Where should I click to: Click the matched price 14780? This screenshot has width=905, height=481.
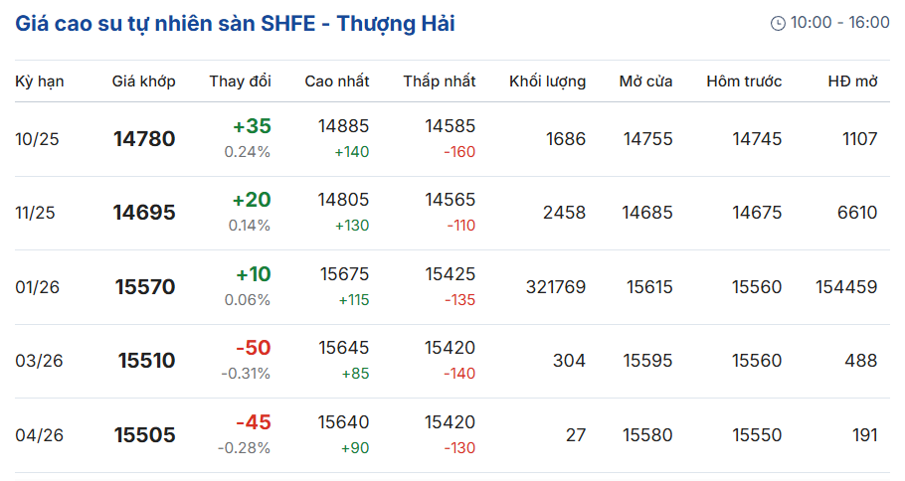[x=144, y=139]
